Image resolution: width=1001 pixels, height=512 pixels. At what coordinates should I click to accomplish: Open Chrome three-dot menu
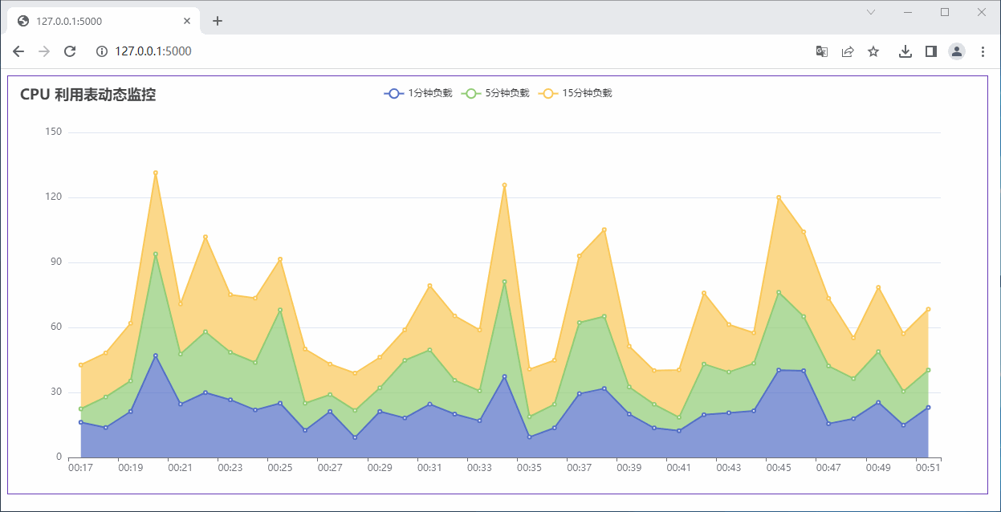click(x=983, y=51)
